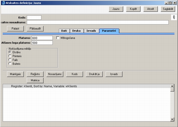Click the Drukāt ja button
This screenshot has width=178, height=127.
pos(94,74)
